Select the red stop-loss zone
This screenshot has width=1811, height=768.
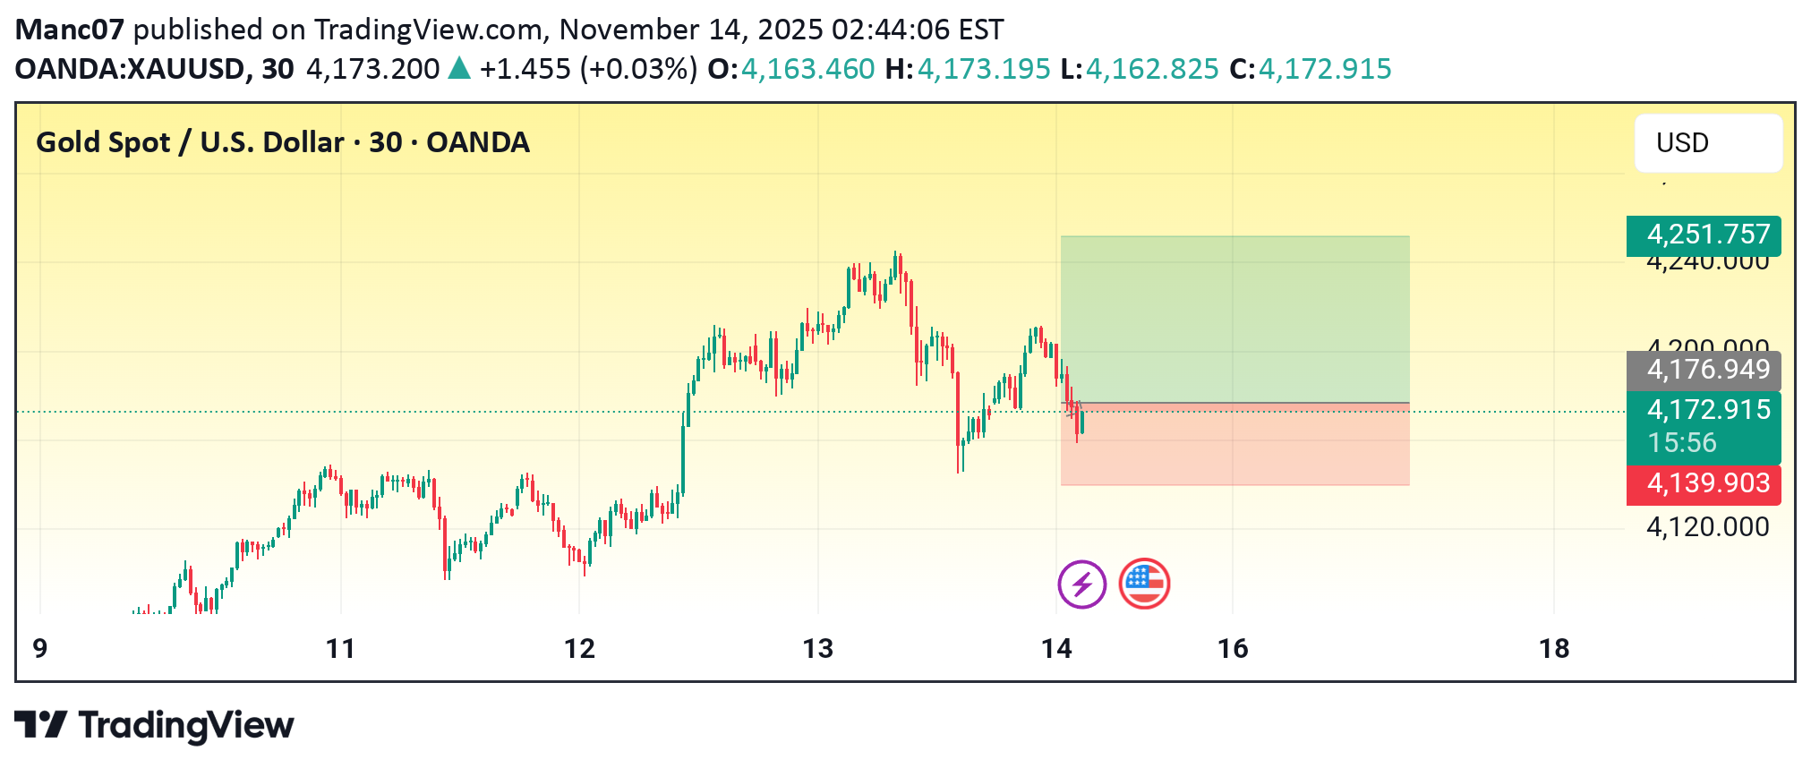[x=1234, y=445]
